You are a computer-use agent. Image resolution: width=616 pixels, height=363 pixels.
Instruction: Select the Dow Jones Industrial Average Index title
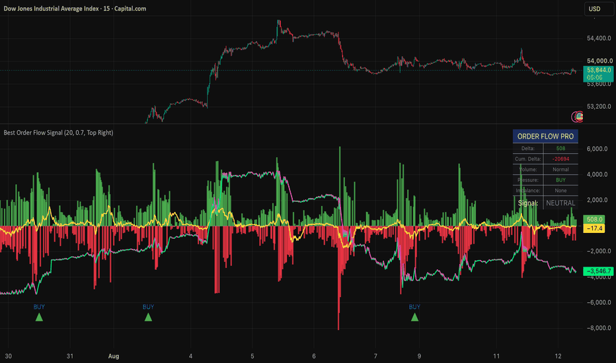coord(75,8)
